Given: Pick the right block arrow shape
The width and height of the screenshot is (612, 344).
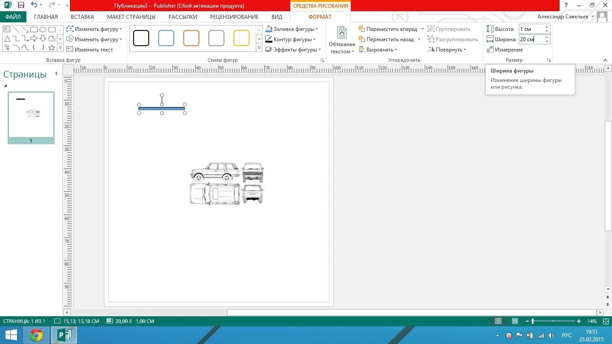Looking at the screenshot, I should [x=34, y=39].
